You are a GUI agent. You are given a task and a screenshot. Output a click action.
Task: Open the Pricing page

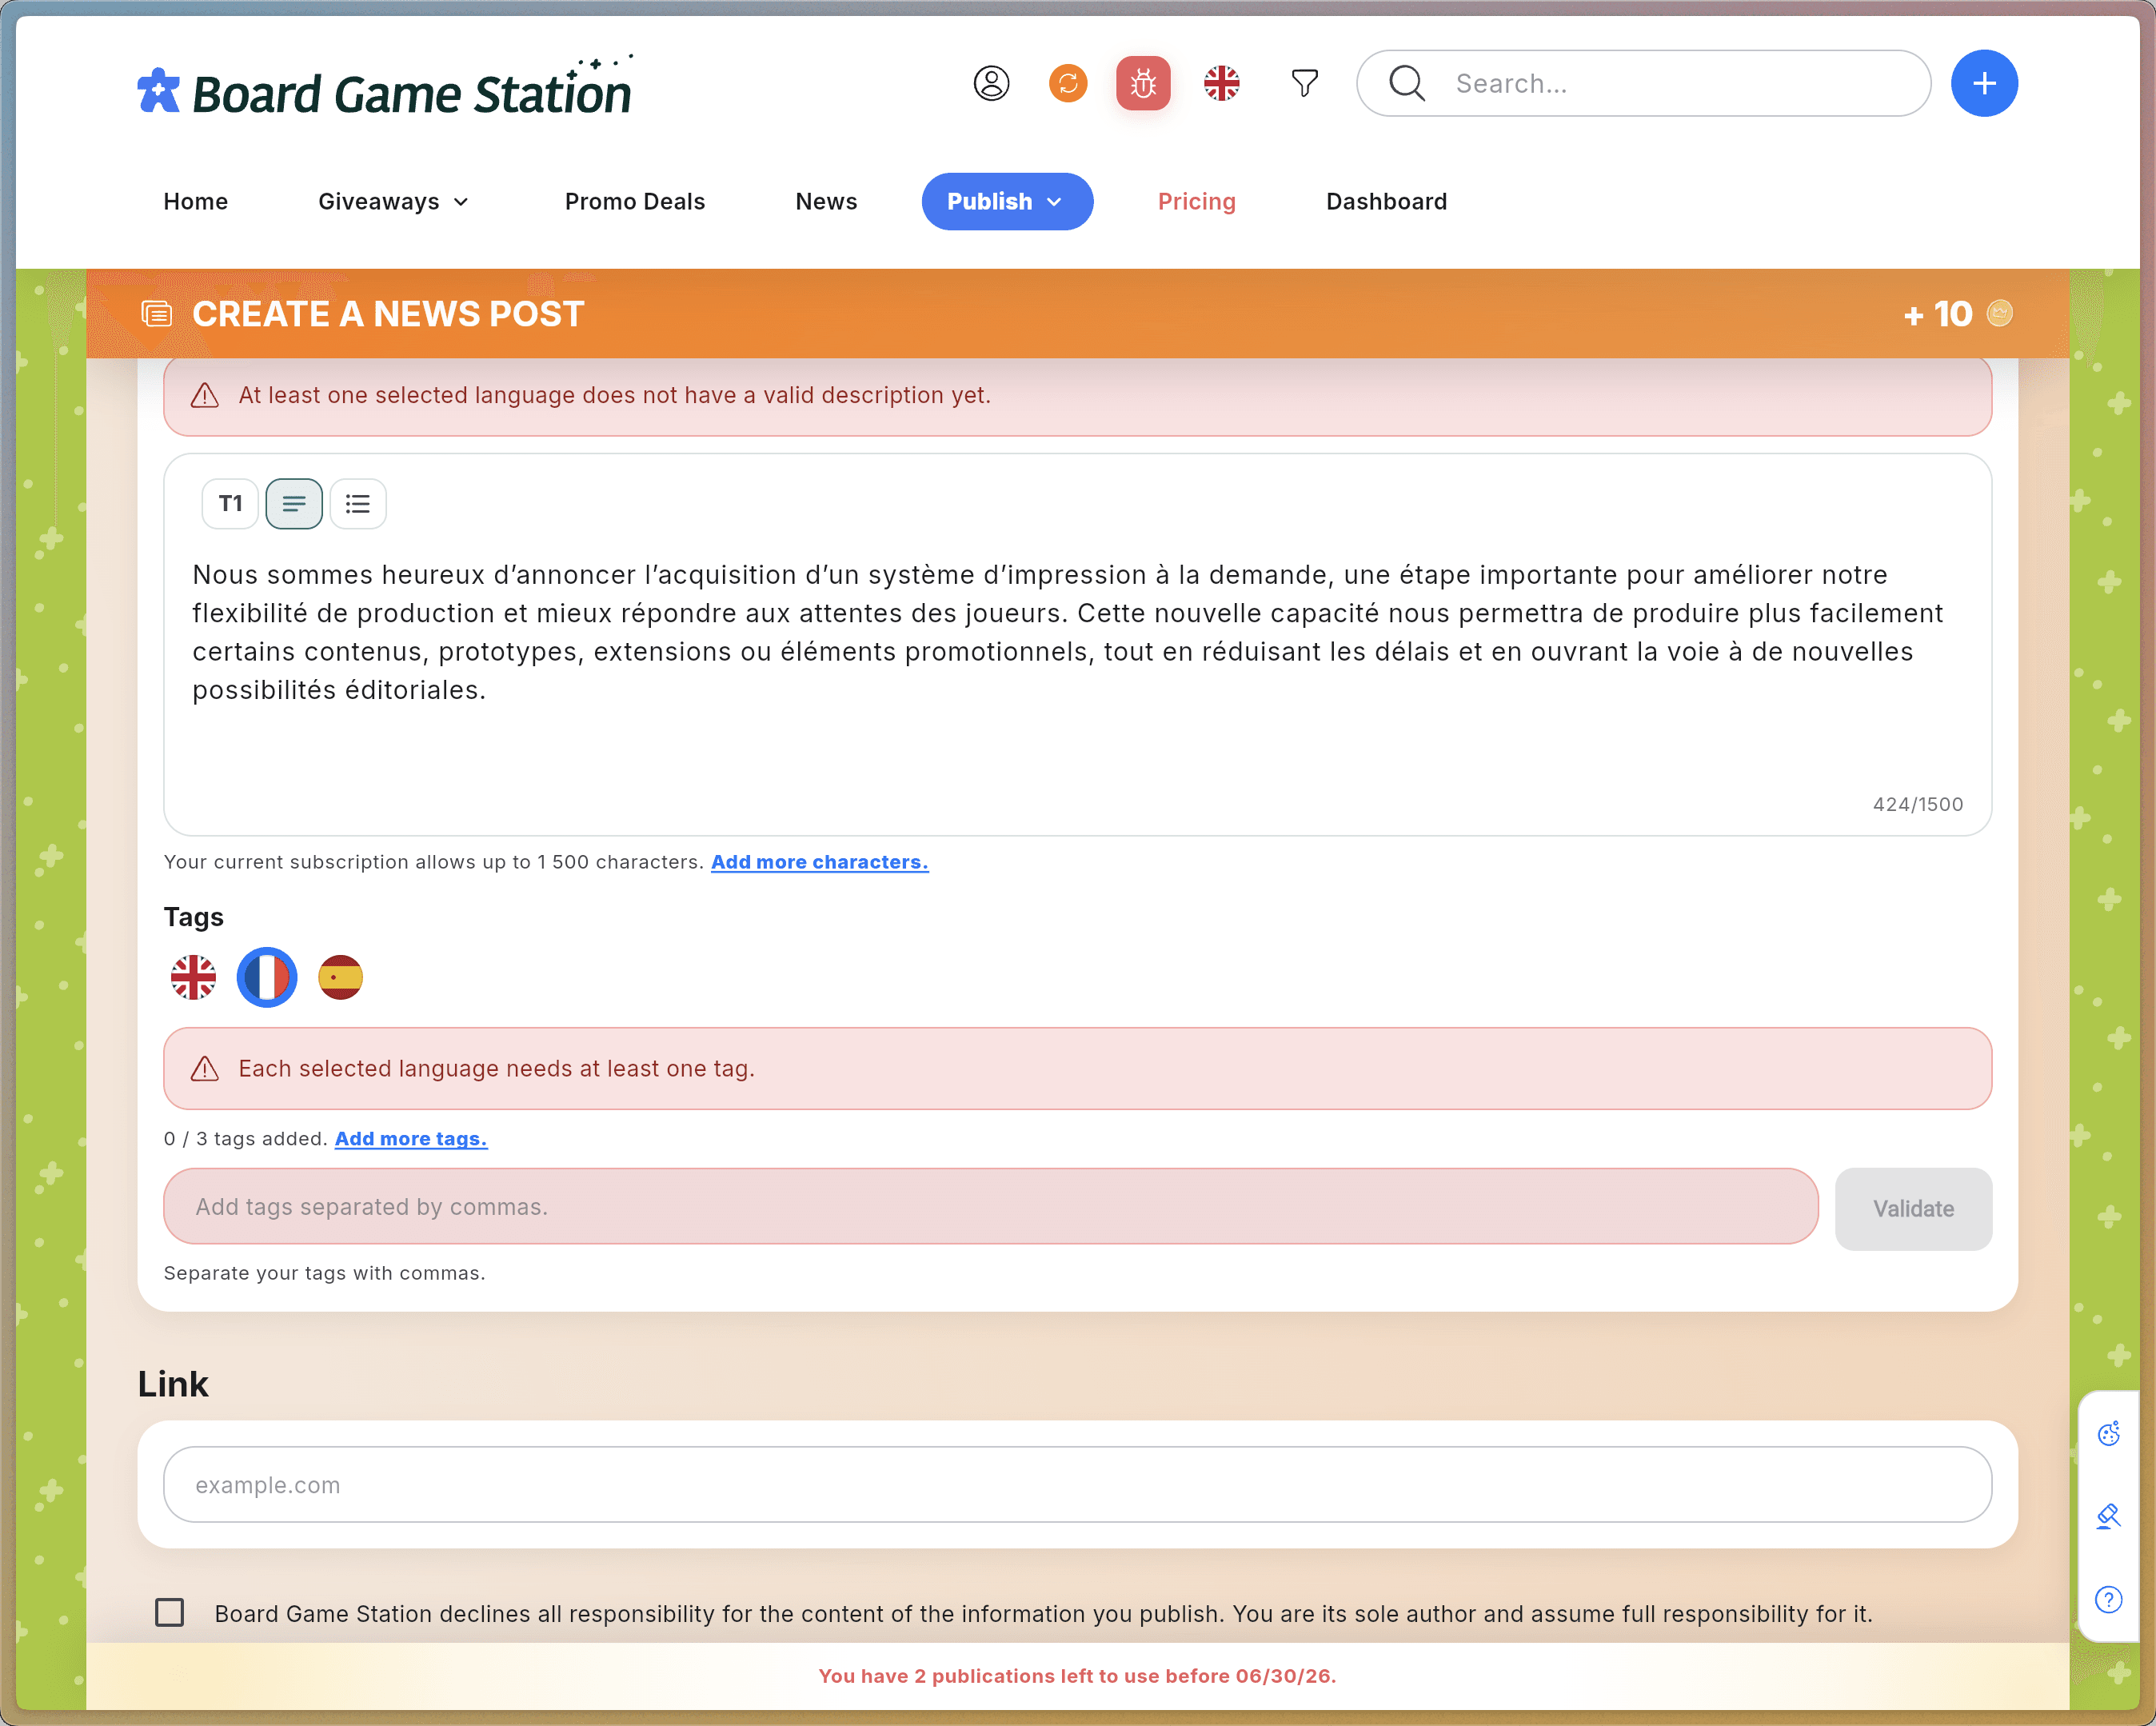click(1197, 202)
